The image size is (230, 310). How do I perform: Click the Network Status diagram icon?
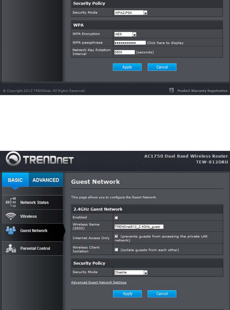coord(11,202)
